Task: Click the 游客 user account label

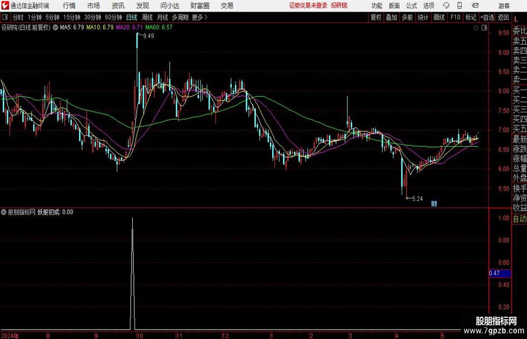Action: click(x=504, y=6)
